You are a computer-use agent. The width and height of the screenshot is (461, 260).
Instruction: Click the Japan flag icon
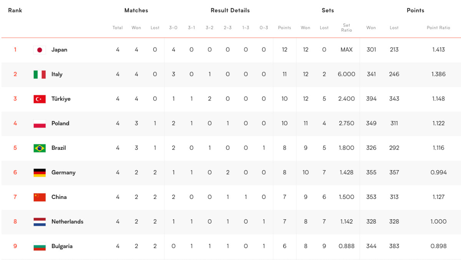[x=40, y=50]
